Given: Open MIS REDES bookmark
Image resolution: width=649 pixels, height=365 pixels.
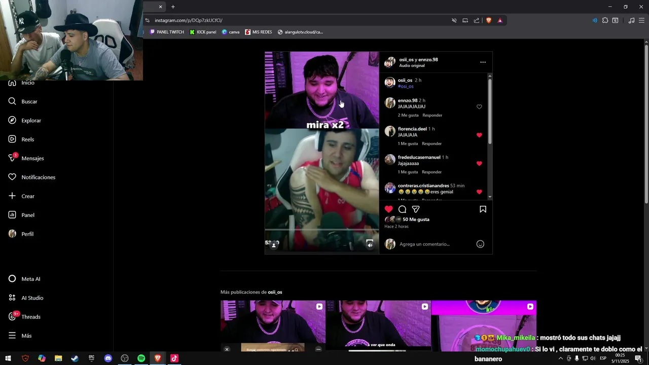Looking at the screenshot, I should point(259,32).
